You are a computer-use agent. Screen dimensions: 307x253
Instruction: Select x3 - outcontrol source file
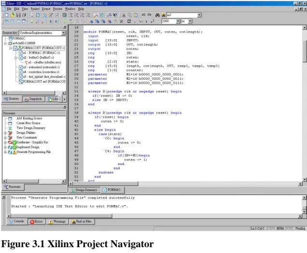[x=42, y=67]
